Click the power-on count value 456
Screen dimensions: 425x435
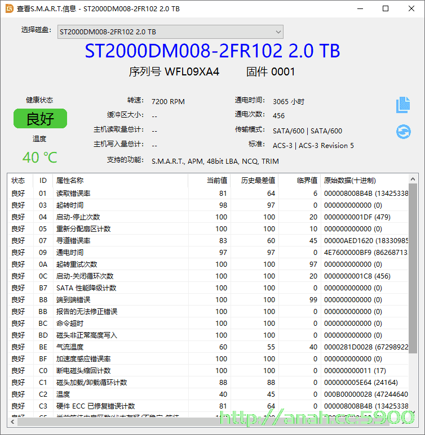coord(279,116)
